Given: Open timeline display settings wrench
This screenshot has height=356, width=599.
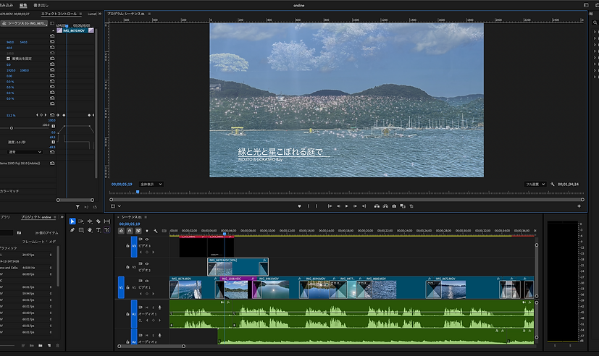Looking at the screenshot, I should [156, 231].
